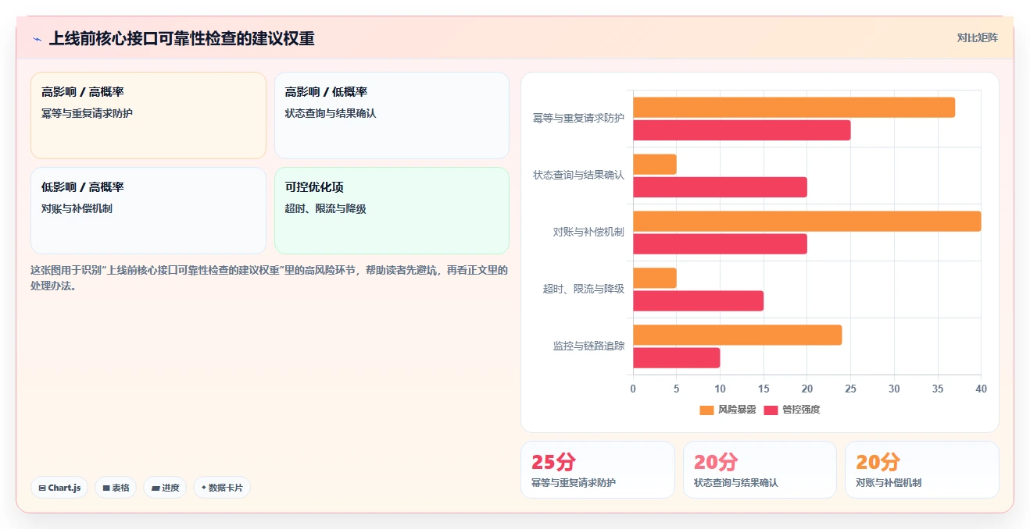Select the 低影响 / 高概率 quadrant card
The image size is (1030, 529).
point(148,211)
